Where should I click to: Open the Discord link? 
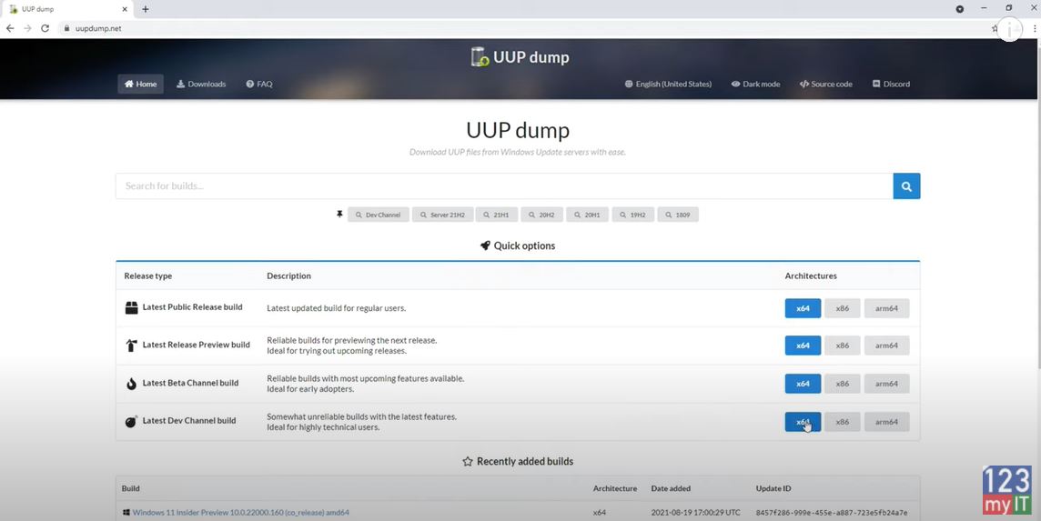click(x=891, y=85)
